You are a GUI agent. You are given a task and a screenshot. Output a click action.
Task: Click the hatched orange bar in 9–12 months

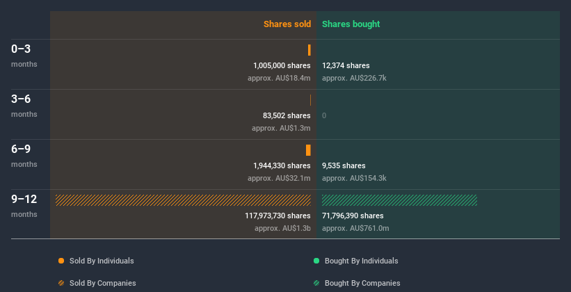pyautogui.click(x=183, y=200)
